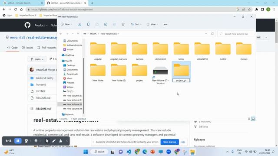
Task: Open Visual Studio Code from taskbar
Action: [129, 152]
